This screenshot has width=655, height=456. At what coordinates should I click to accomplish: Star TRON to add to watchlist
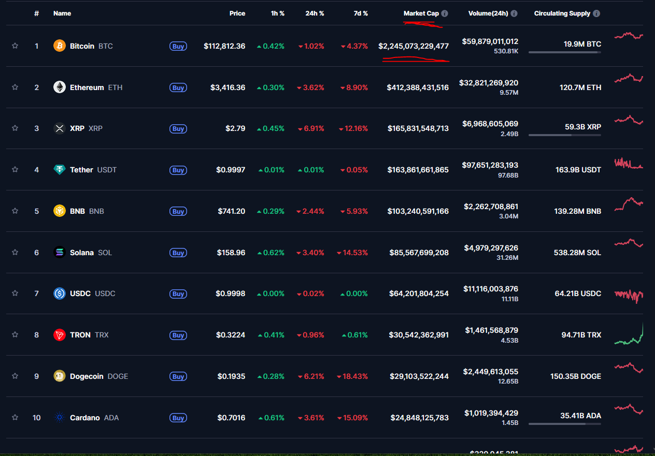pyautogui.click(x=15, y=335)
